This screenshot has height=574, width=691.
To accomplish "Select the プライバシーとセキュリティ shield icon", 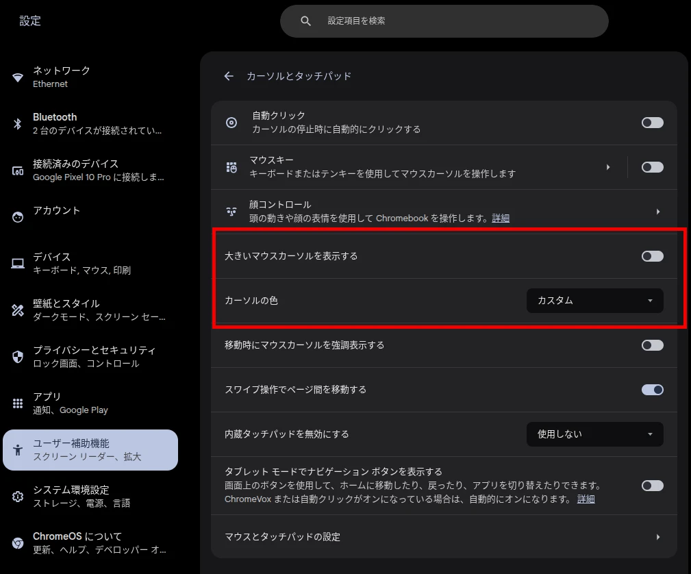I will [x=17, y=356].
